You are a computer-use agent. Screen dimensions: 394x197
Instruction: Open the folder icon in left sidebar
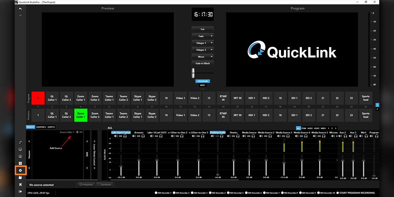tap(20, 178)
